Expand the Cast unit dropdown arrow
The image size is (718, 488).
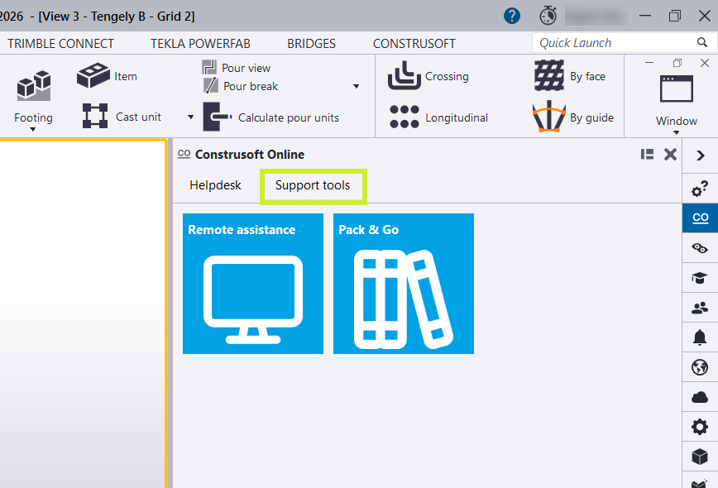tap(190, 117)
